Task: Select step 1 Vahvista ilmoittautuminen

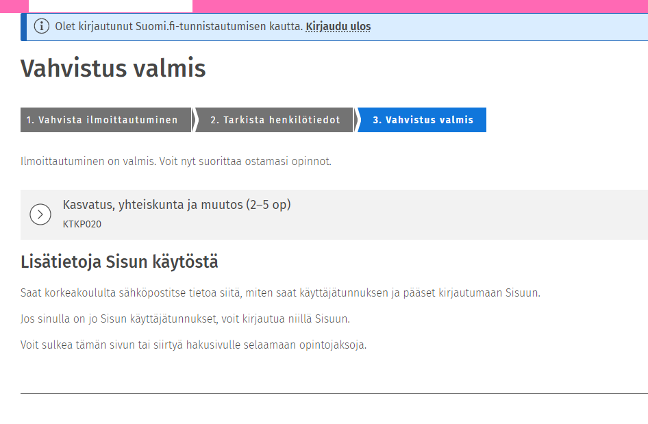Action: [105, 120]
